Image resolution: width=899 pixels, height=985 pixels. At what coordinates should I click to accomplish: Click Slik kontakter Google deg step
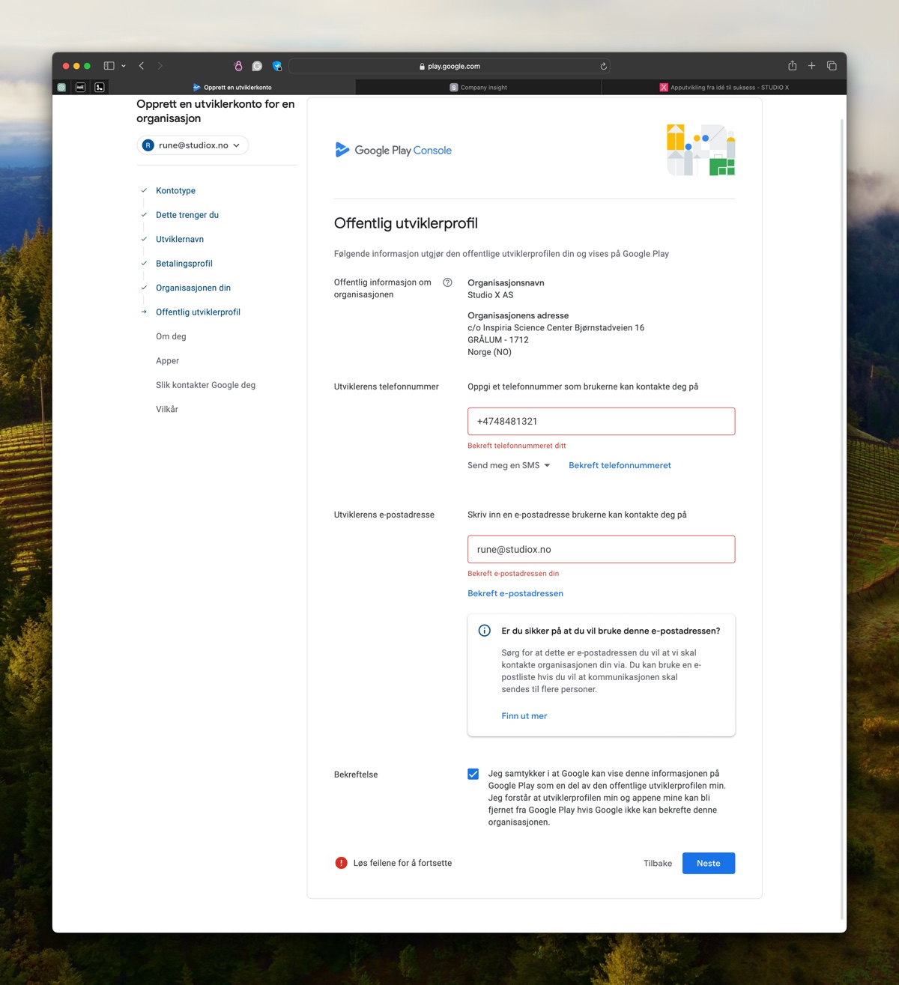pyautogui.click(x=205, y=385)
